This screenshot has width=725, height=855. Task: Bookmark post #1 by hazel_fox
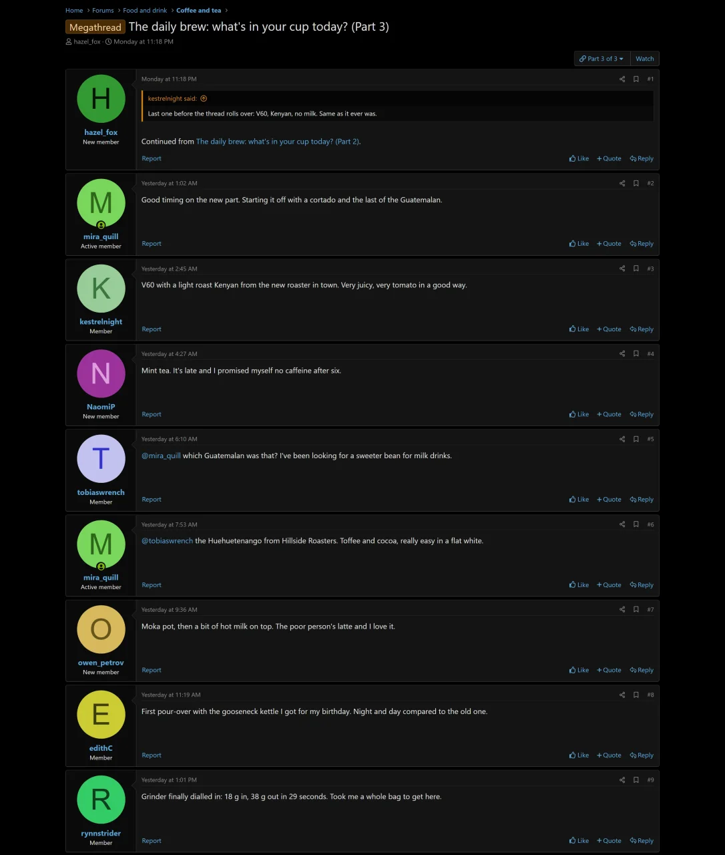[636, 79]
